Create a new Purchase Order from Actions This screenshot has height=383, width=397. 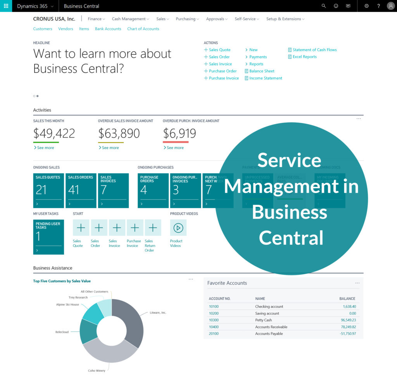[x=220, y=71]
